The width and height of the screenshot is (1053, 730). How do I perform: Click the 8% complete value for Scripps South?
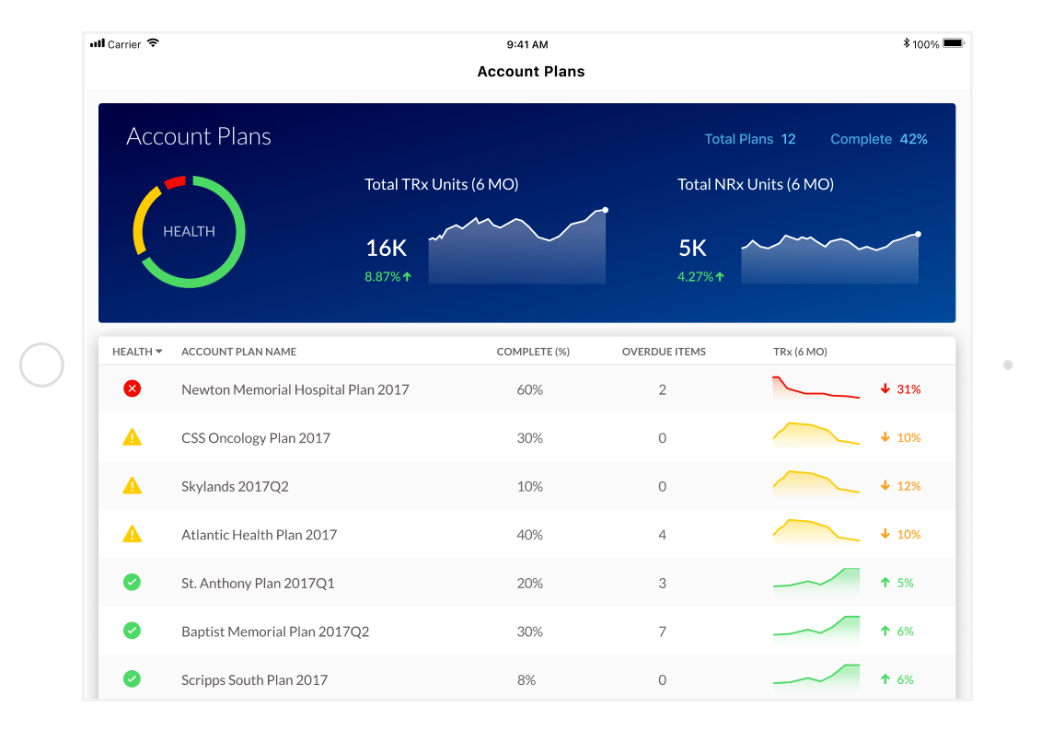(526, 679)
